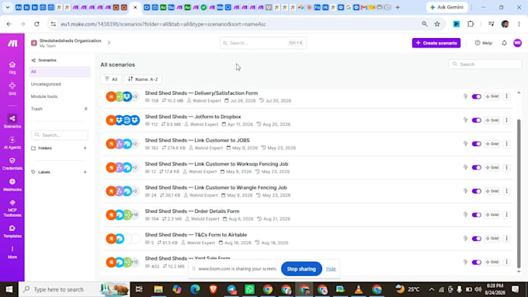
Task: Toggle Link Customer to Worksop Fencing Job switch
Action: [477, 167]
